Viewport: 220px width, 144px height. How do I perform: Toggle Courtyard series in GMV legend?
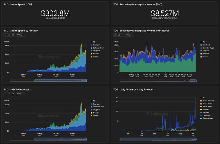pos(95,104)
